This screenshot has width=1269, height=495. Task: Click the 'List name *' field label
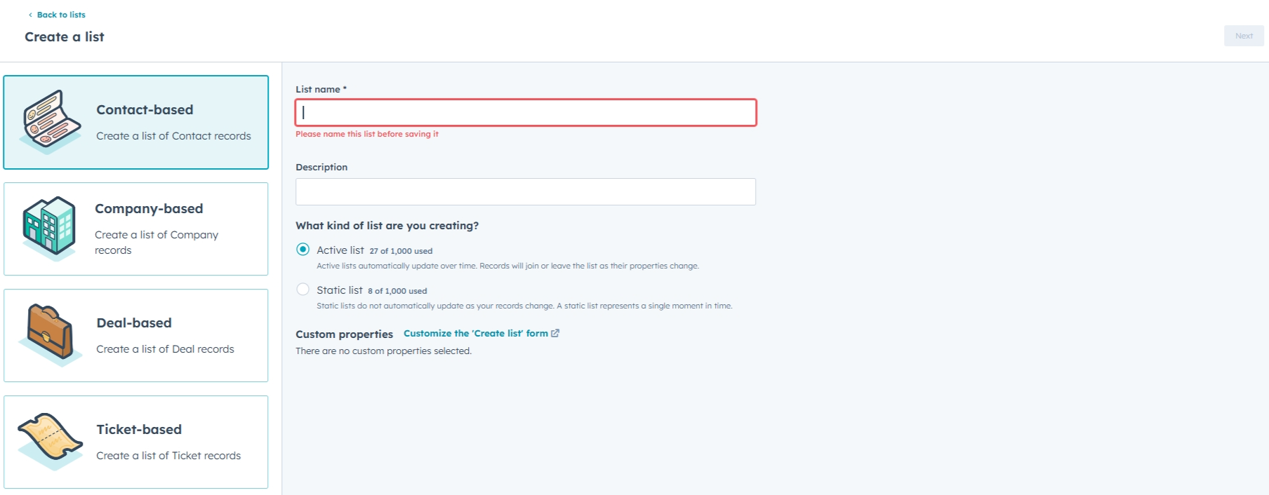click(321, 90)
